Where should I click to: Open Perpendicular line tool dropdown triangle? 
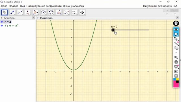coord(31,14)
